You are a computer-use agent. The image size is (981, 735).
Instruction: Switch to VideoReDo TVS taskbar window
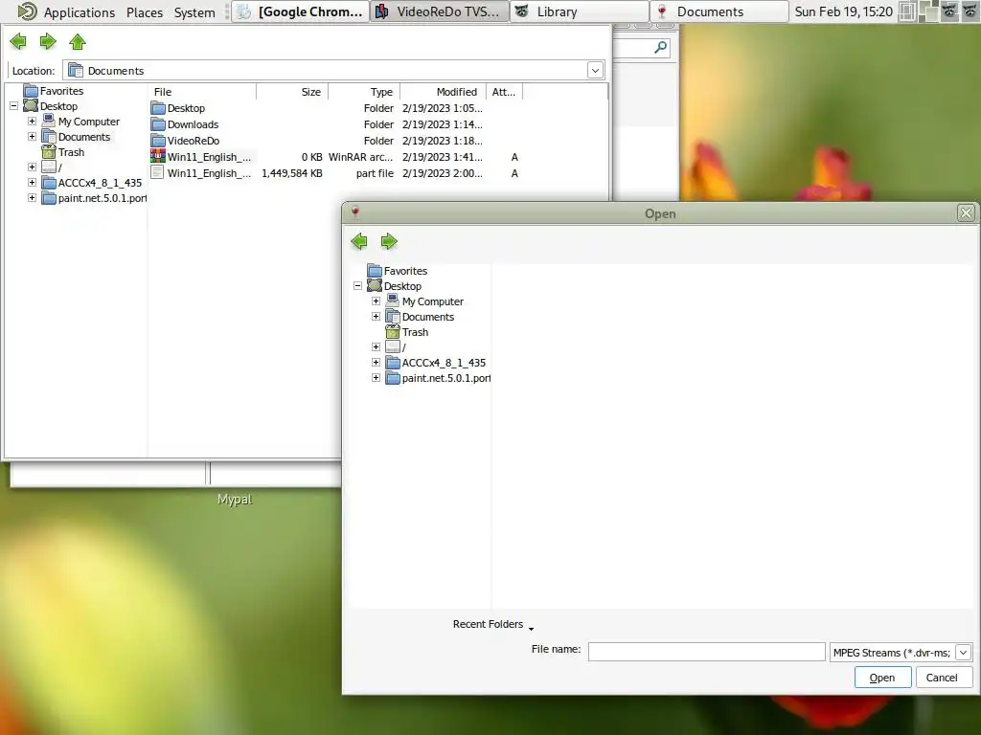pyautogui.click(x=440, y=11)
